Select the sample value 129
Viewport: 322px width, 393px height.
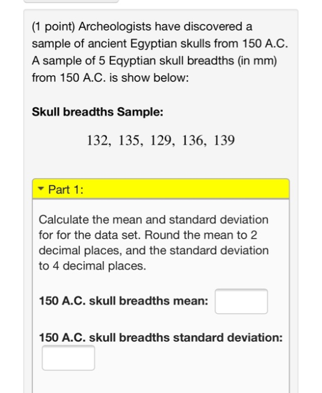point(162,141)
